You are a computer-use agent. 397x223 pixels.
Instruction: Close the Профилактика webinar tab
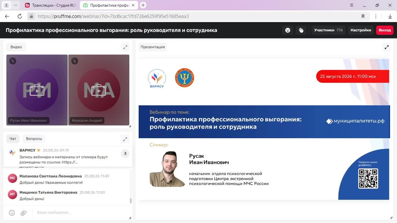click(133, 5)
